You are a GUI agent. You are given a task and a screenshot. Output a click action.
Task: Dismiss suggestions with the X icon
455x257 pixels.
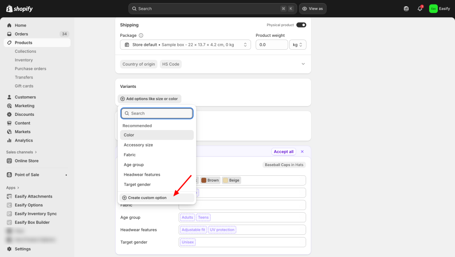[x=302, y=152]
